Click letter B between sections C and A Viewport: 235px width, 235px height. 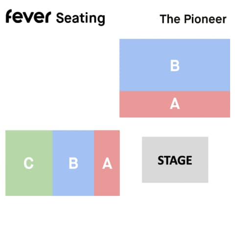(73, 163)
